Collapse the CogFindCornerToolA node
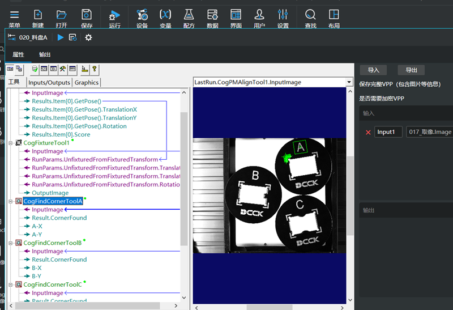Image resolution: width=453 pixels, height=310 pixels. pos(11,201)
